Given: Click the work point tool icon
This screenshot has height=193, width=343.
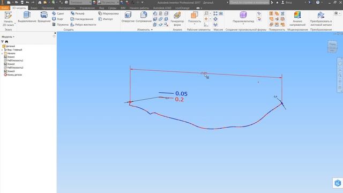Looking at the screenshot, I should 206,19.
